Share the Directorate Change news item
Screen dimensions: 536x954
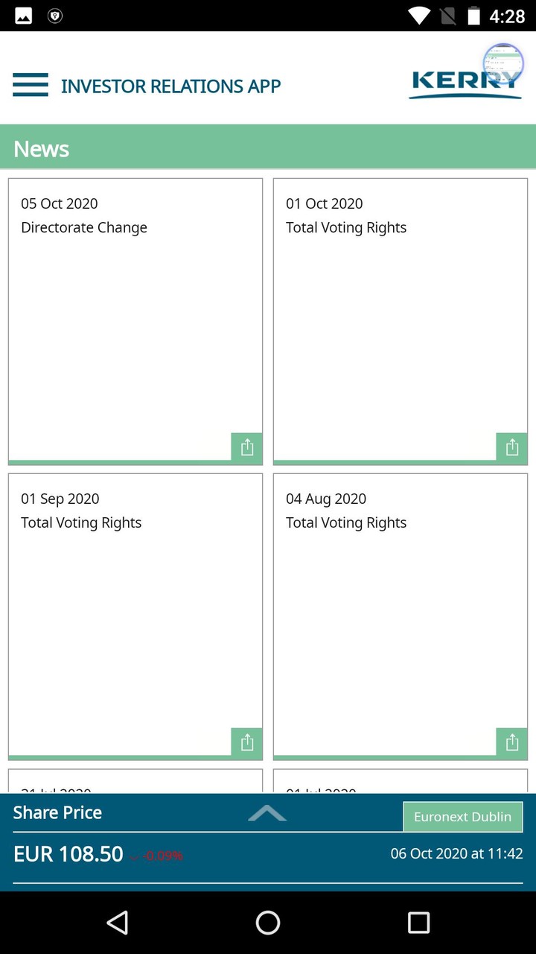click(246, 447)
